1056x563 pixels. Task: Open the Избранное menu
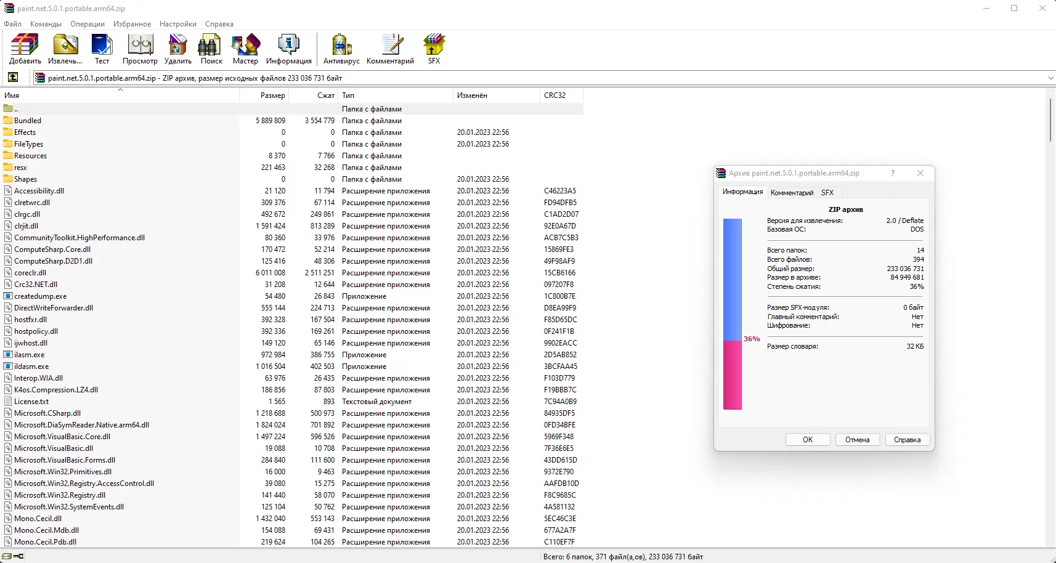(x=132, y=24)
